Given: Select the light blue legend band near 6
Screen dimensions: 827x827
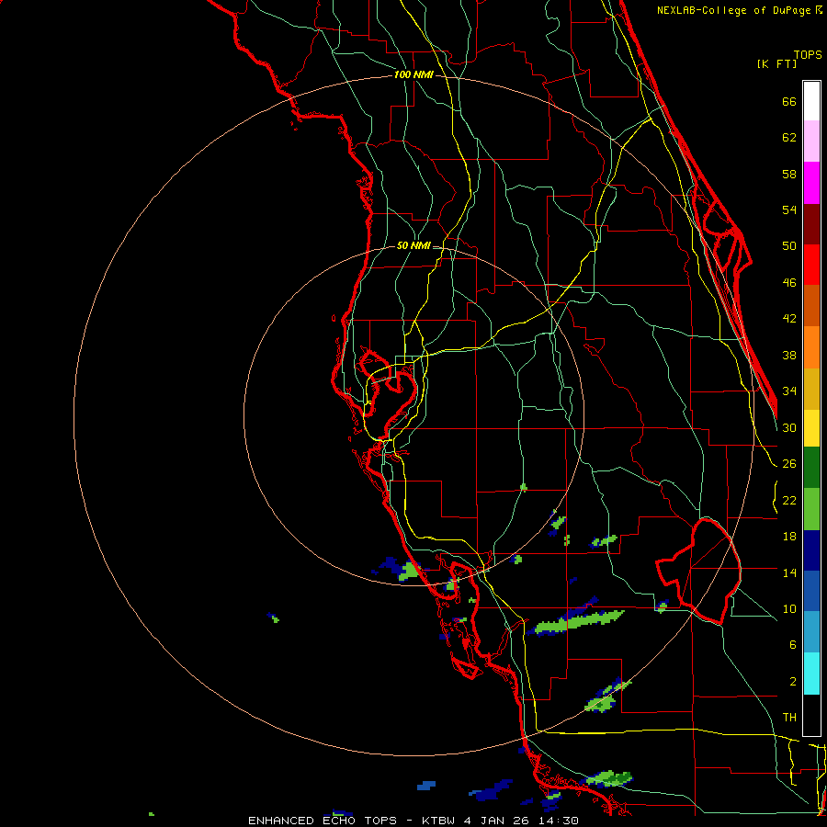Looking at the screenshot, I should tap(811, 632).
